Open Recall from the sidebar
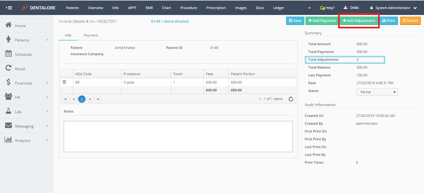The image size is (424, 193). (x=20, y=69)
